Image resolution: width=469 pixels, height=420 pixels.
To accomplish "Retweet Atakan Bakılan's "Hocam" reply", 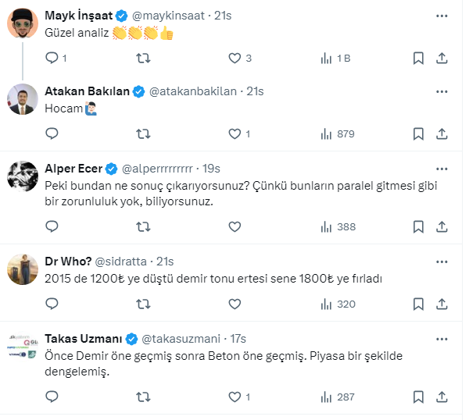I will (x=144, y=133).
